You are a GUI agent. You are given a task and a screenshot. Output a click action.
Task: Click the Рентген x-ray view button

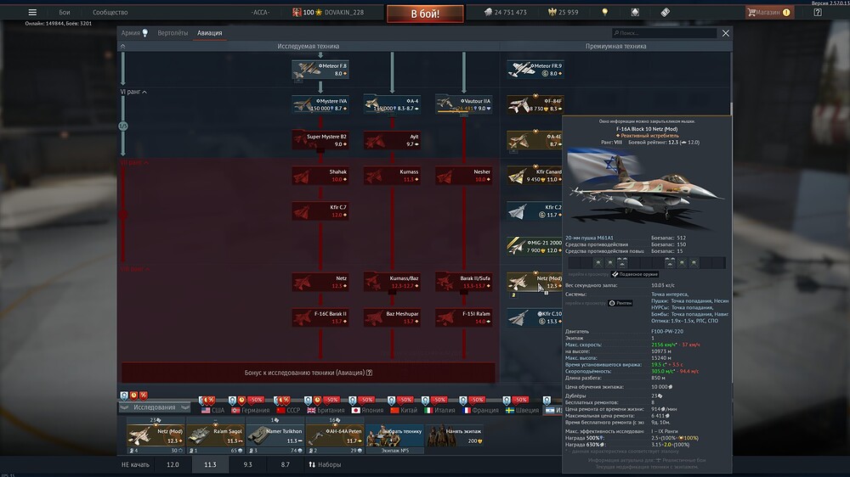click(x=620, y=303)
